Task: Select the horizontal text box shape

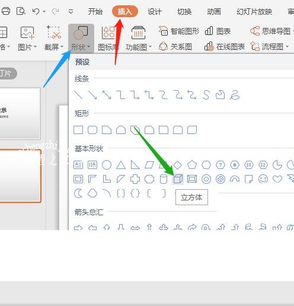Action: [78, 165]
